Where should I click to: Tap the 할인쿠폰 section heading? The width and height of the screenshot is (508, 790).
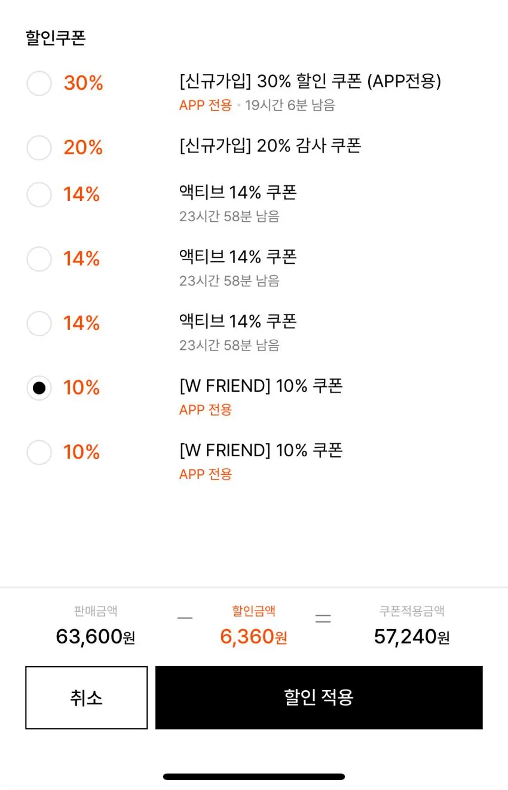[x=56, y=38]
